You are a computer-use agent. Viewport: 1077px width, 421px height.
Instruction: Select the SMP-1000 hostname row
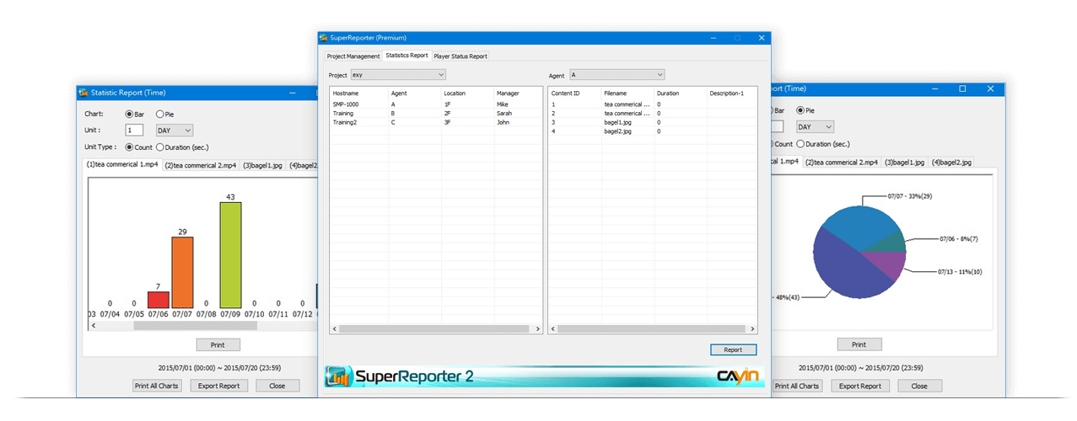click(x=436, y=104)
